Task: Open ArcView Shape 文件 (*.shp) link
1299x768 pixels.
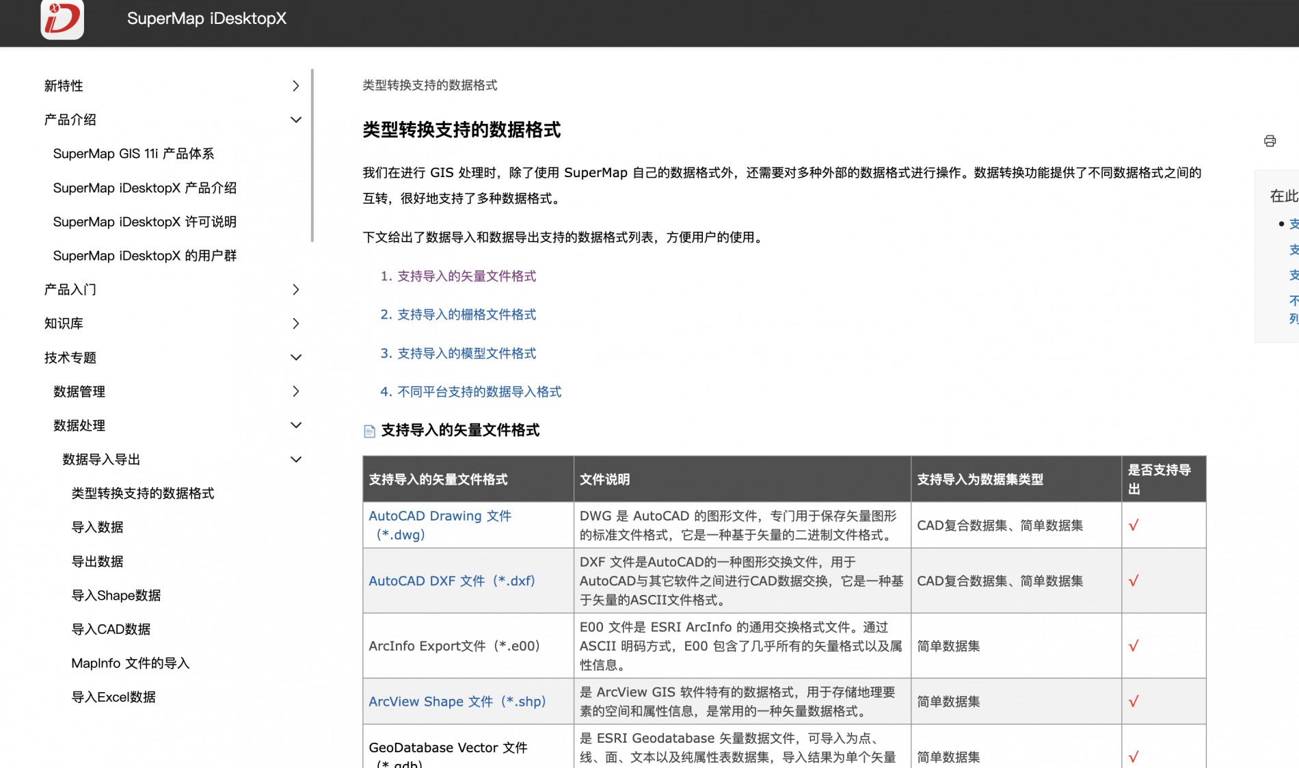Action: pos(457,702)
